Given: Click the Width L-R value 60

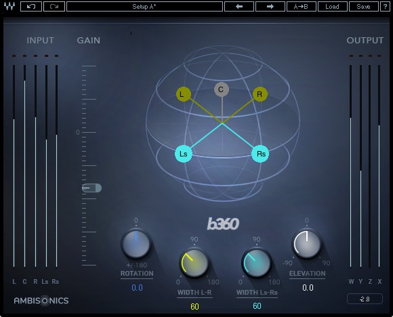Looking at the screenshot, I should [194, 306].
